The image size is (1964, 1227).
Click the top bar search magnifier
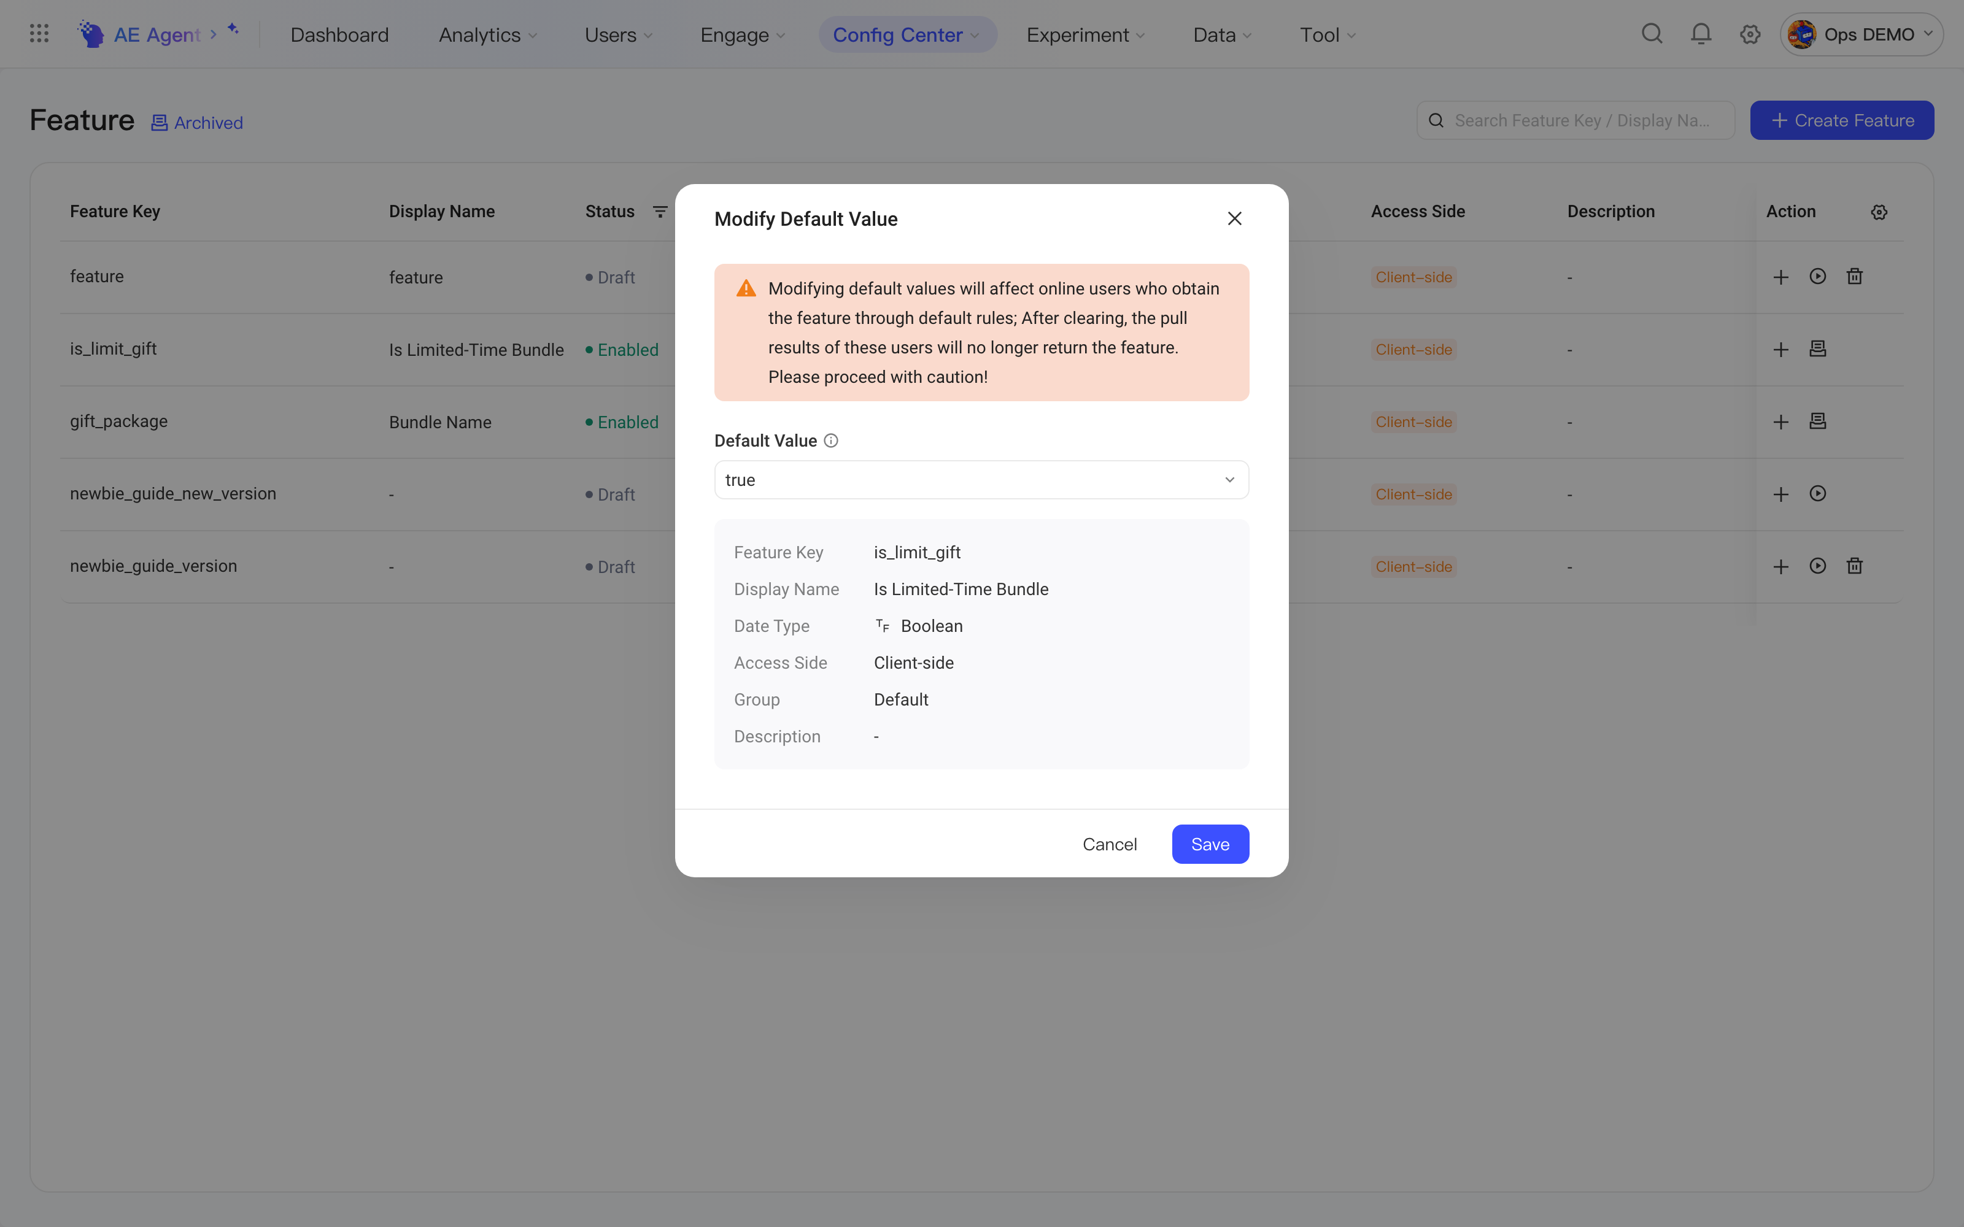coord(1652,34)
